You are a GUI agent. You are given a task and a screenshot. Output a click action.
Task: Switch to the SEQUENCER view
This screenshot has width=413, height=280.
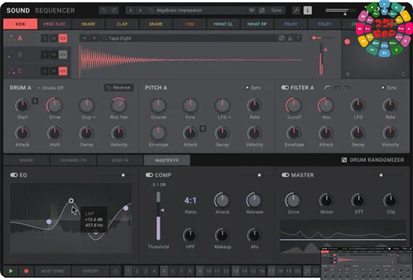[55, 11]
